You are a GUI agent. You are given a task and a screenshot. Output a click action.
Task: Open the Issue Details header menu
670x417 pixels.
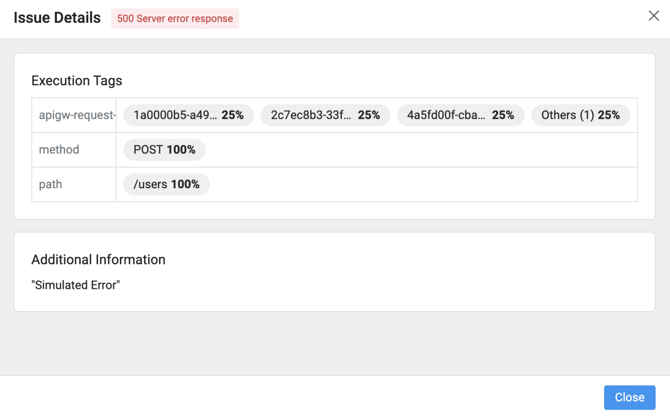click(57, 17)
